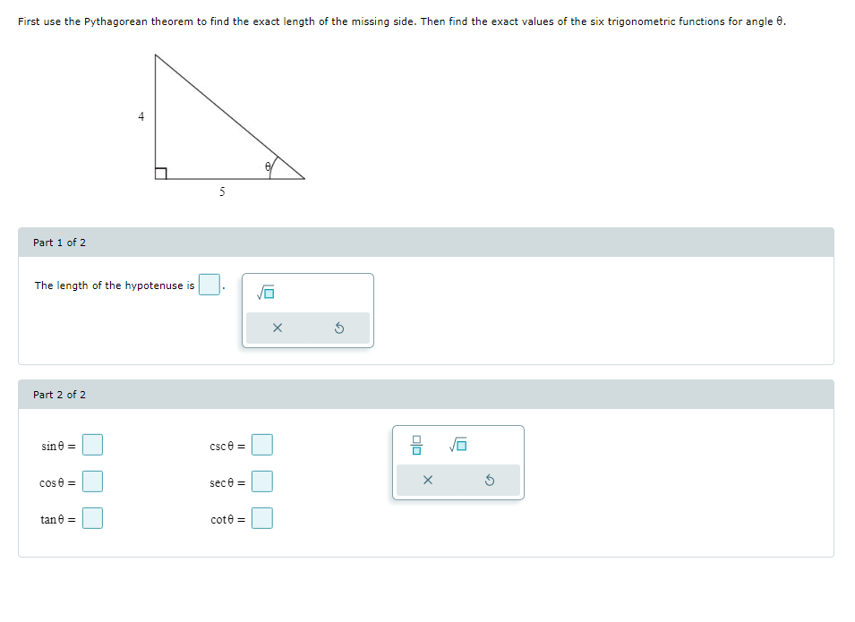Click the cot θ answer box

(x=262, y=518)
